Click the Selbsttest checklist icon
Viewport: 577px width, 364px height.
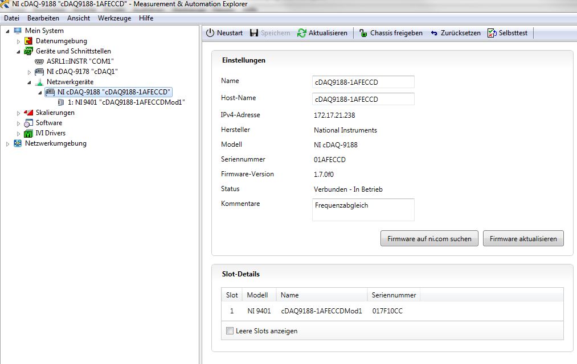tap(492, 33)
